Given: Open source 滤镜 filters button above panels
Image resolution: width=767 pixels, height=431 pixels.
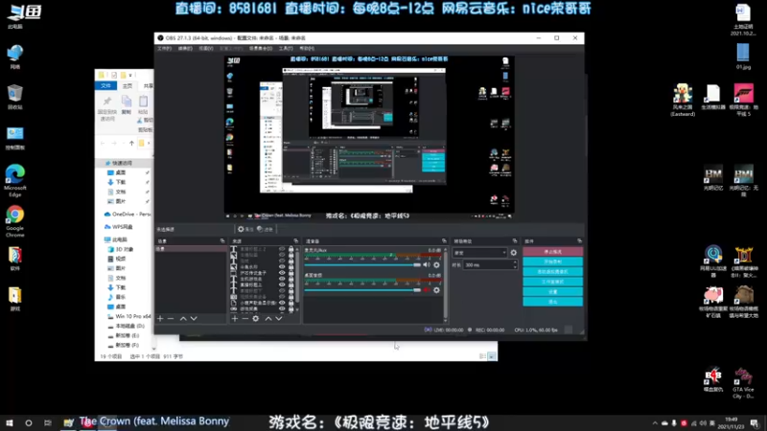Looking at the screenshot, I should 266,229.
